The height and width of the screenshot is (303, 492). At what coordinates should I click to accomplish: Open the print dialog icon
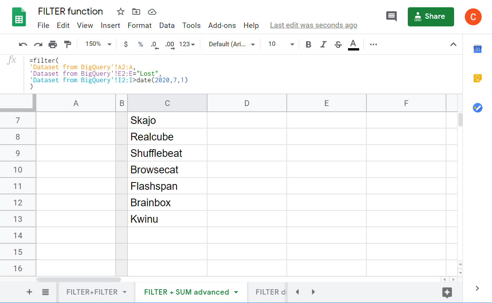click(x=52, y=44)
